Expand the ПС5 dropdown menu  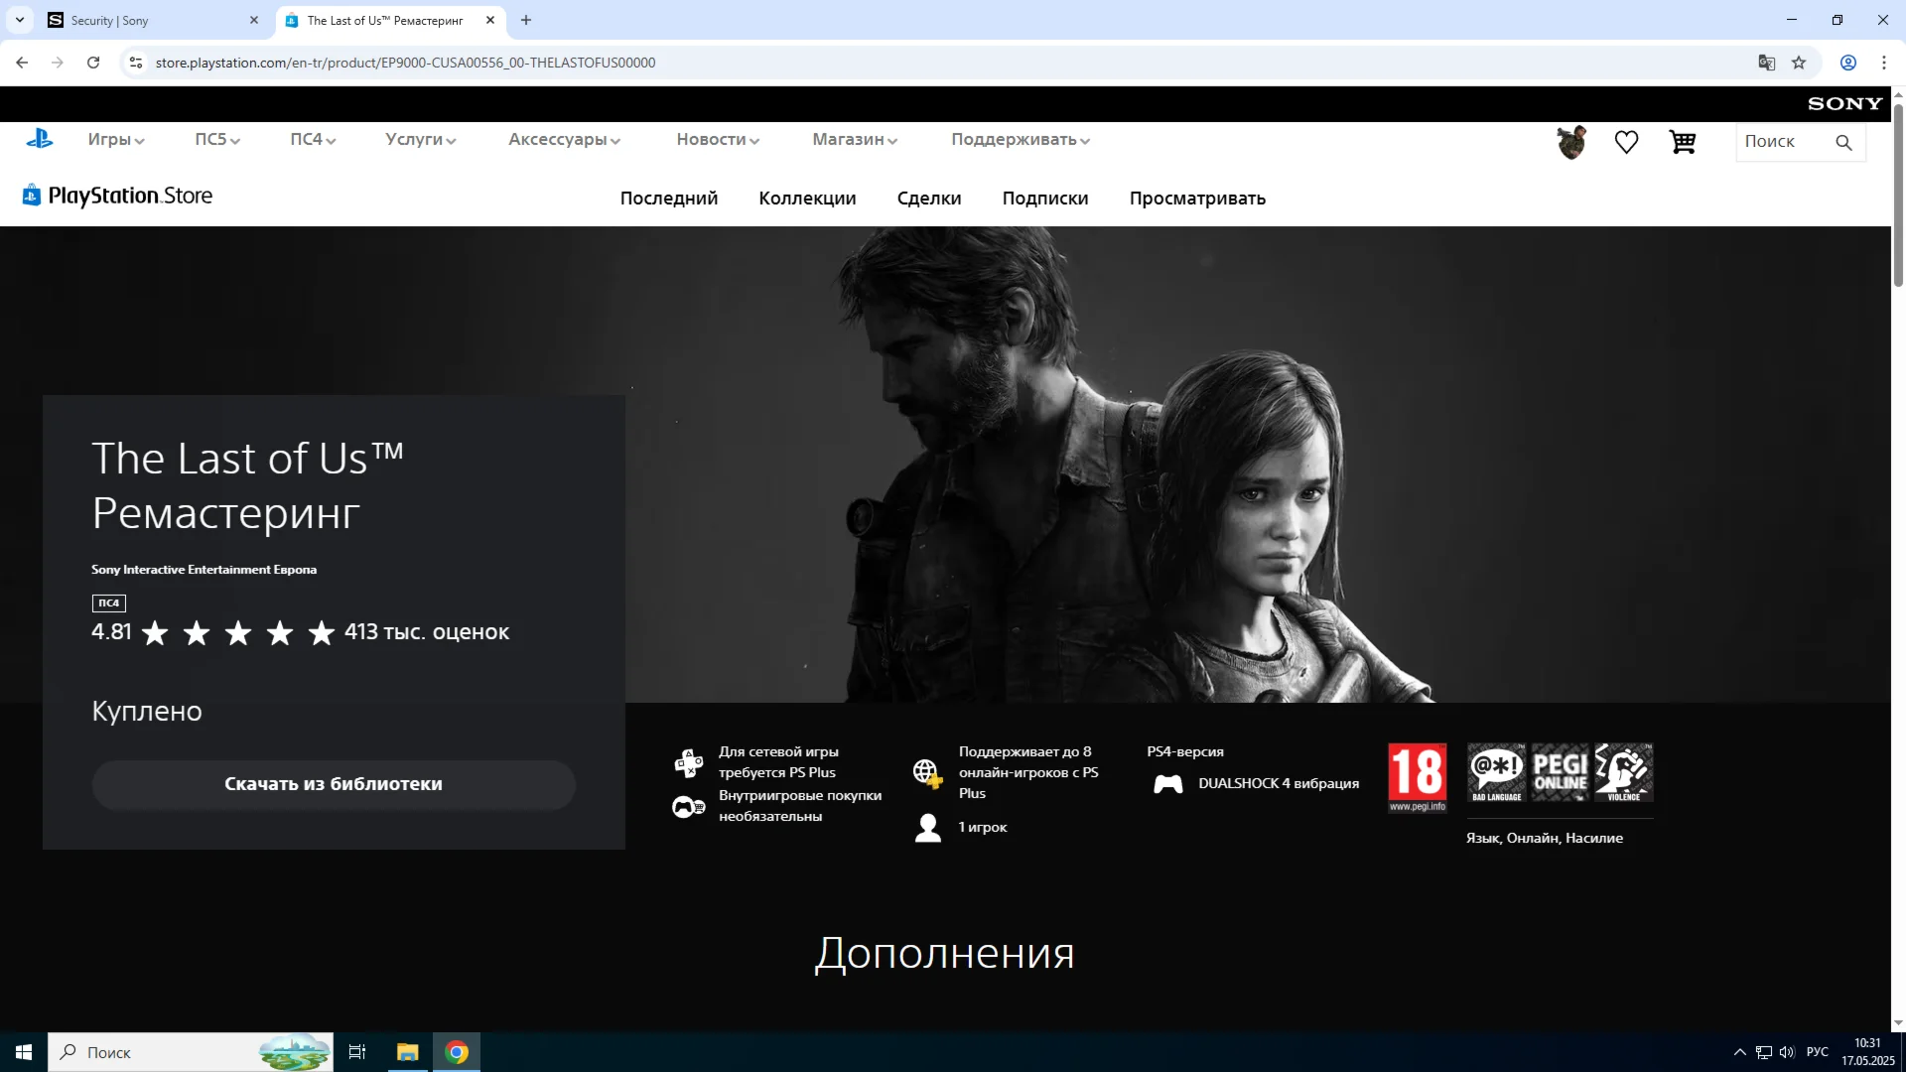[x=217, y=140]
